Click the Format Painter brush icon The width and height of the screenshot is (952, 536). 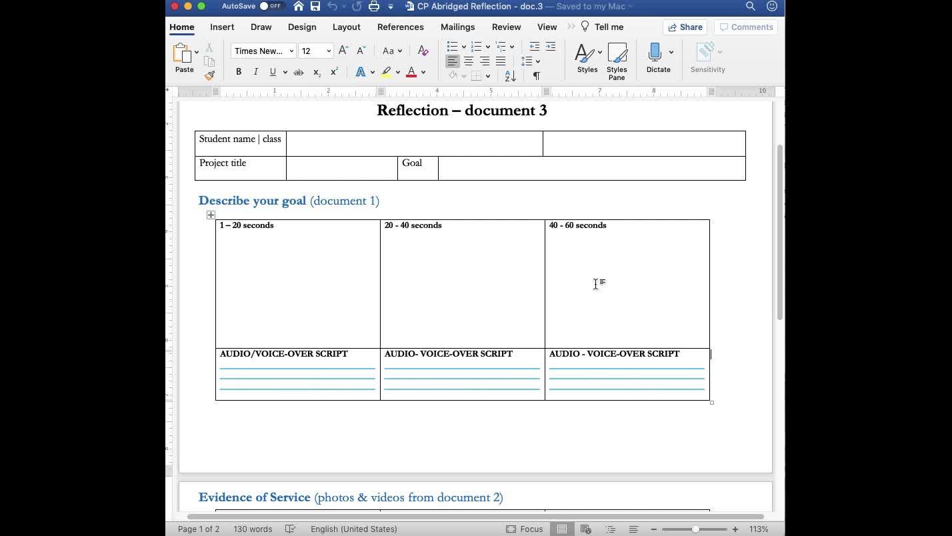[209, 76]
